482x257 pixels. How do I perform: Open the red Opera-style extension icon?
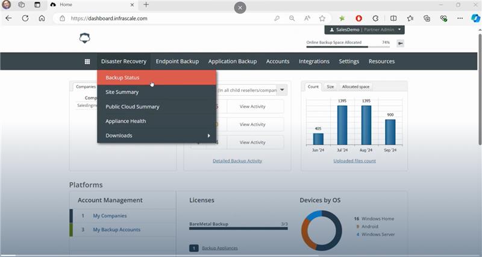(x=358, y=19)
